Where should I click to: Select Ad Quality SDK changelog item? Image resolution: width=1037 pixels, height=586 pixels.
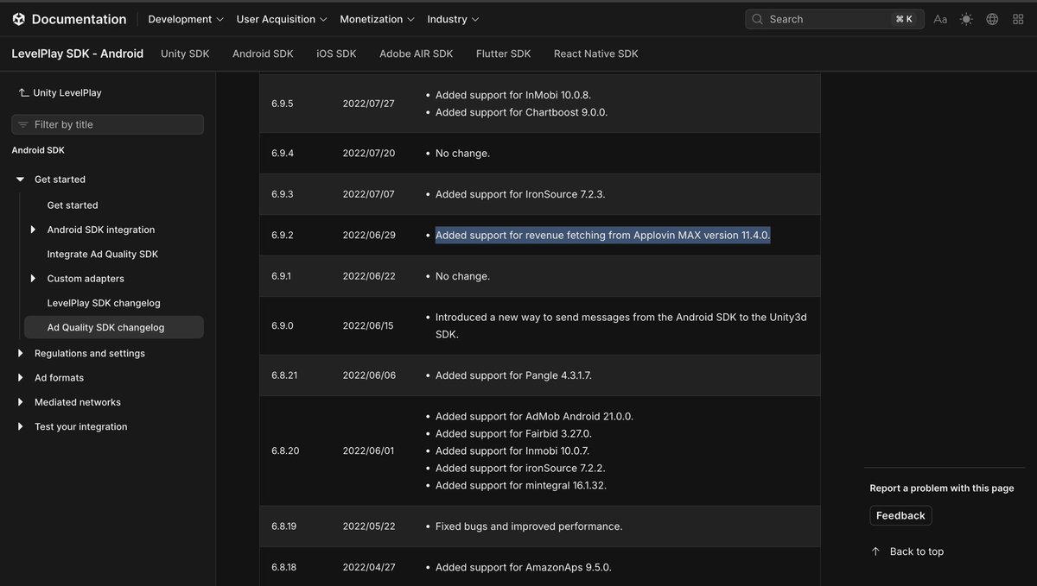114,328
